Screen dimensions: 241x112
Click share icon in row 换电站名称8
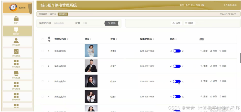pyautogui.click(x=171, y=51)
